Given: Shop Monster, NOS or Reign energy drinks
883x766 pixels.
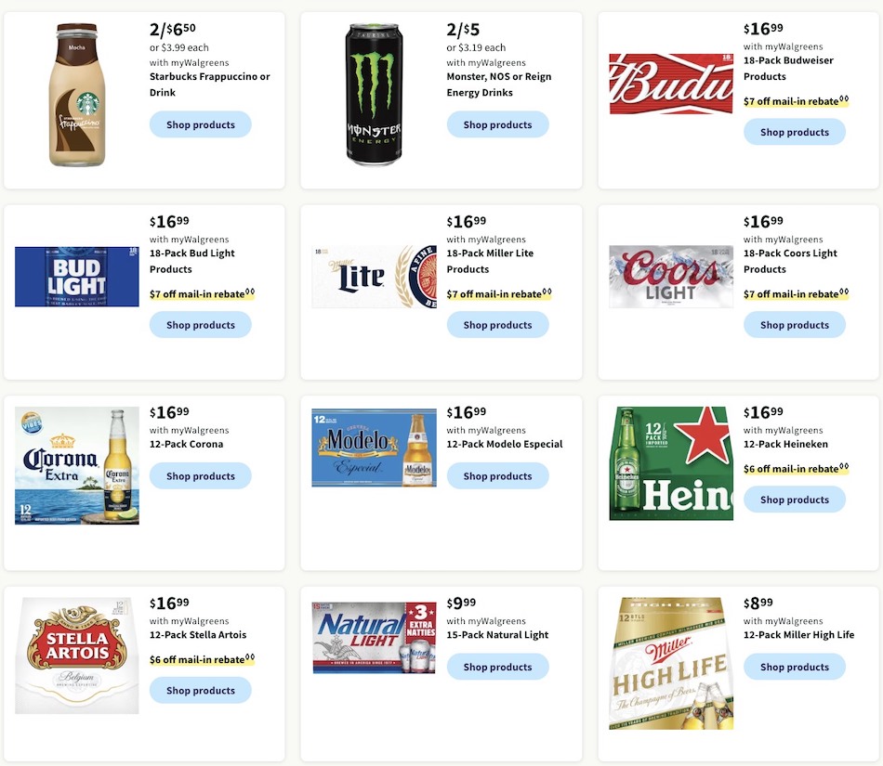Looking at the screenshot, I should point(497,122).
